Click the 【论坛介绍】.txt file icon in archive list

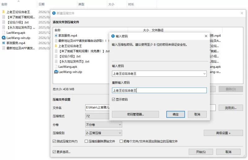coord(56,56)
